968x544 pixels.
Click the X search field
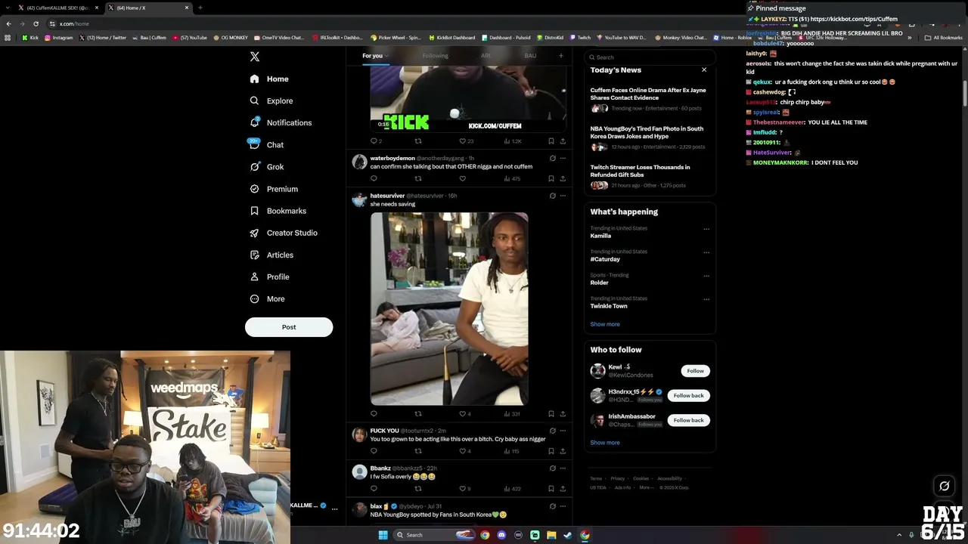point(650,57)
